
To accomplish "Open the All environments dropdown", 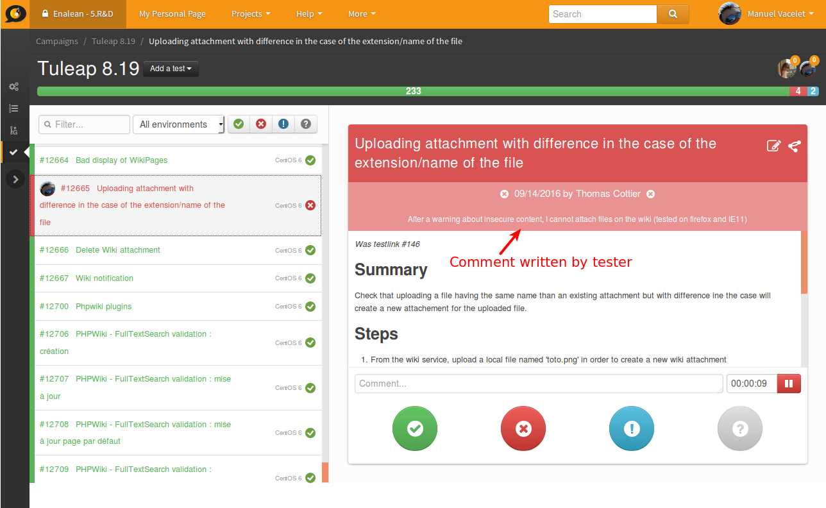I will pos(178,124).
